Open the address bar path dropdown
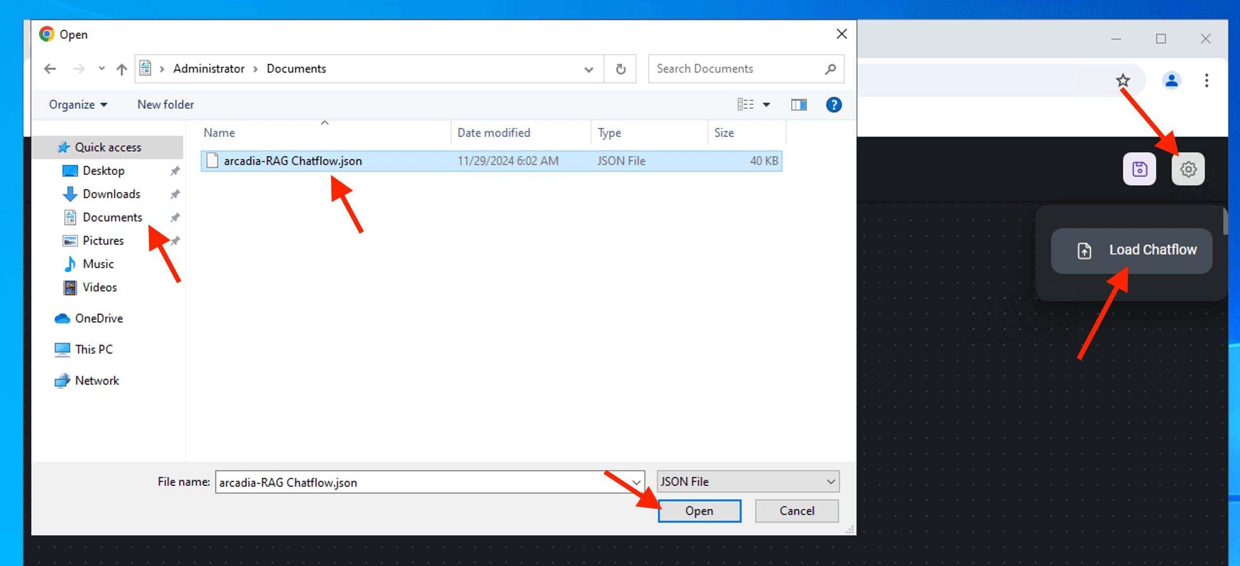1240x566 pixels. (x=588, y=69)
